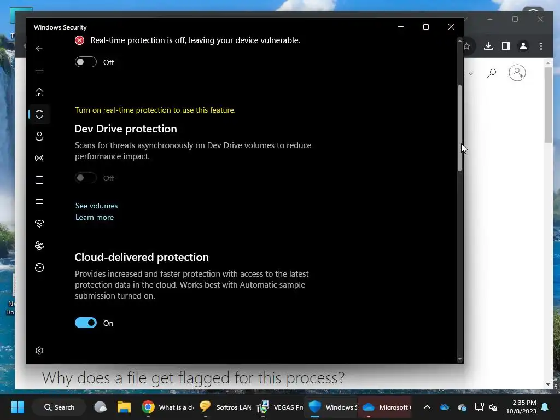Open the Learn more link under Dev Drive

[95, 217]
